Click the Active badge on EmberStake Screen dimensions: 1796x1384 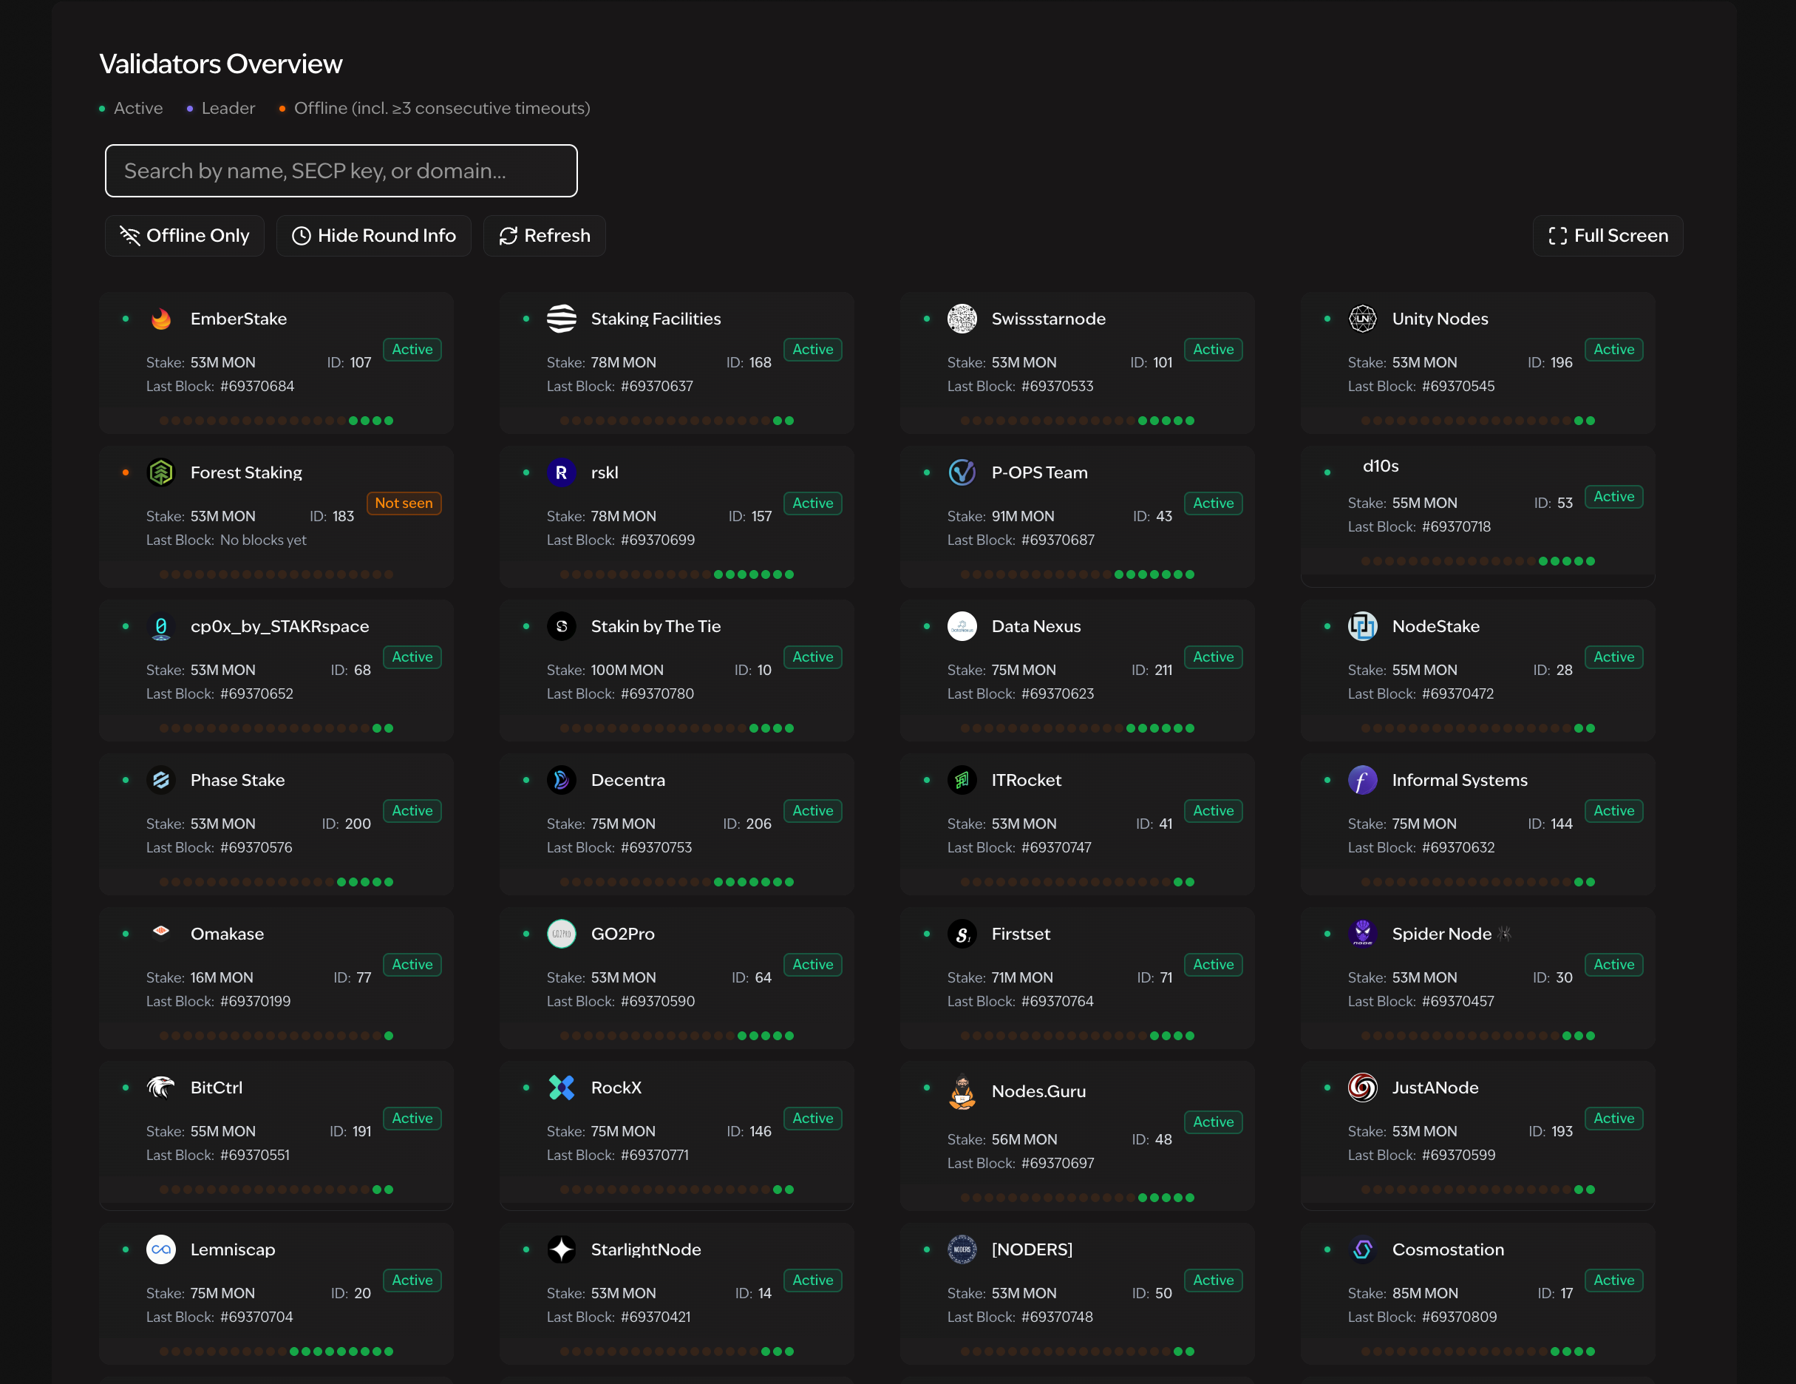tap(412, 350)
